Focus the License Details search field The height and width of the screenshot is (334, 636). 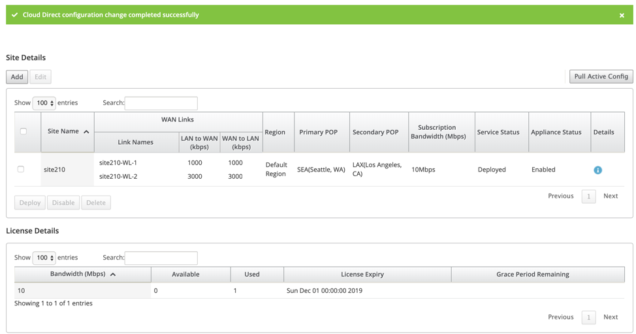161,258
